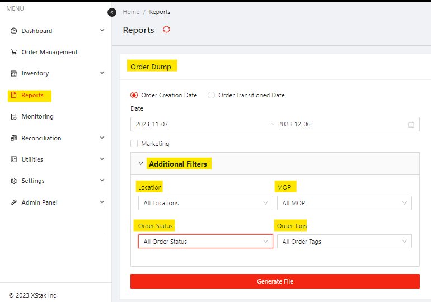Open the Reports menu item
Viewport: 431px width, 302px height.
(x=32, y=95)
